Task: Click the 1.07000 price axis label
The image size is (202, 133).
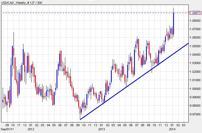Action: [195, 29]
